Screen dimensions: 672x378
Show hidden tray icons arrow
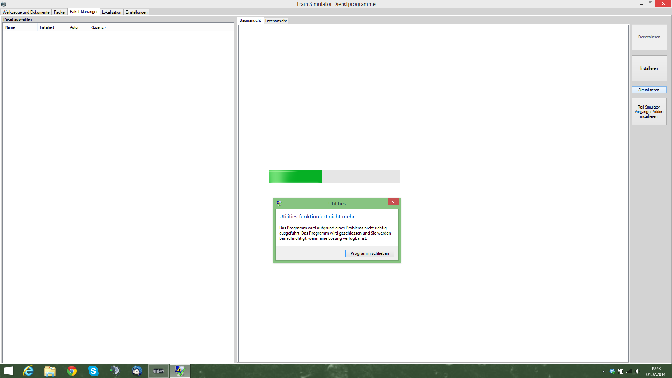coord(603,371)
